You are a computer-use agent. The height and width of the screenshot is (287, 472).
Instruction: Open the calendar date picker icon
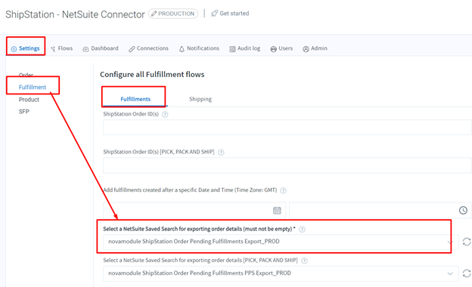[277, 211]
